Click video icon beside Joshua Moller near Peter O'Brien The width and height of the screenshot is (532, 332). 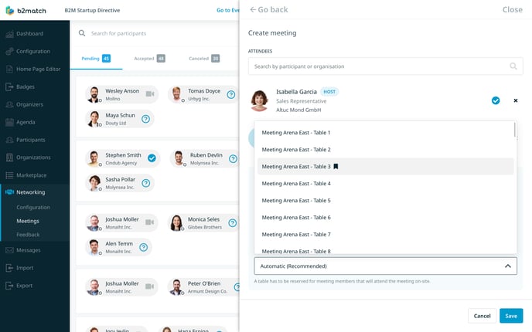pos(150,286)
